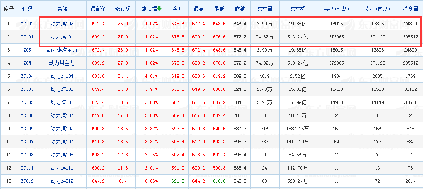Viewport: 423px width, 189px height.
Task: Open the ZC107 code link
Action: point(27,142)
